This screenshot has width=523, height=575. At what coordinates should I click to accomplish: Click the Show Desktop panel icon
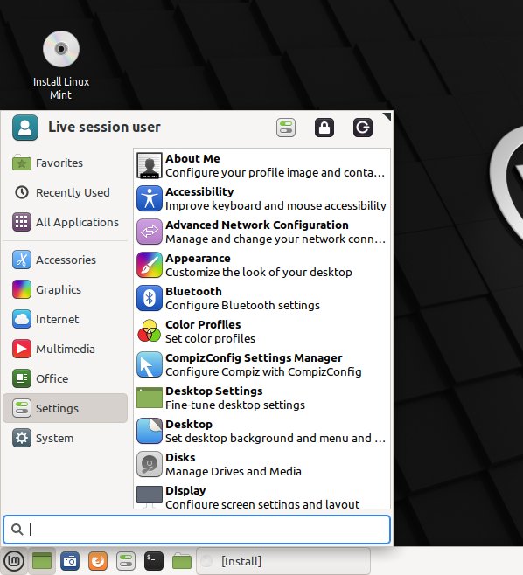pyautogui.click(x=42, y=561)
